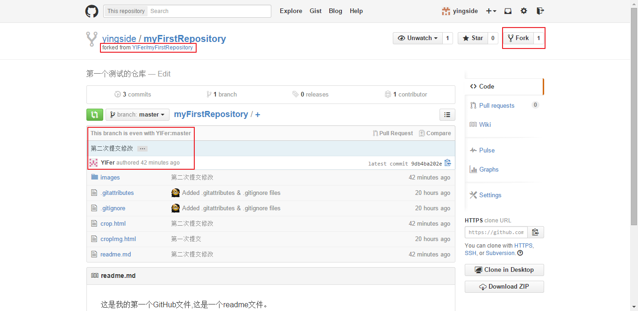Click the avatar on .gitattributes commit row

pos(176,193)
